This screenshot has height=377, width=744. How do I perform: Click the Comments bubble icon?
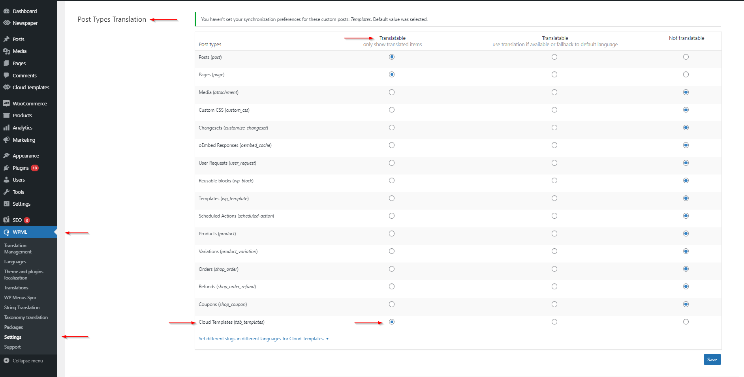(6, 75)
